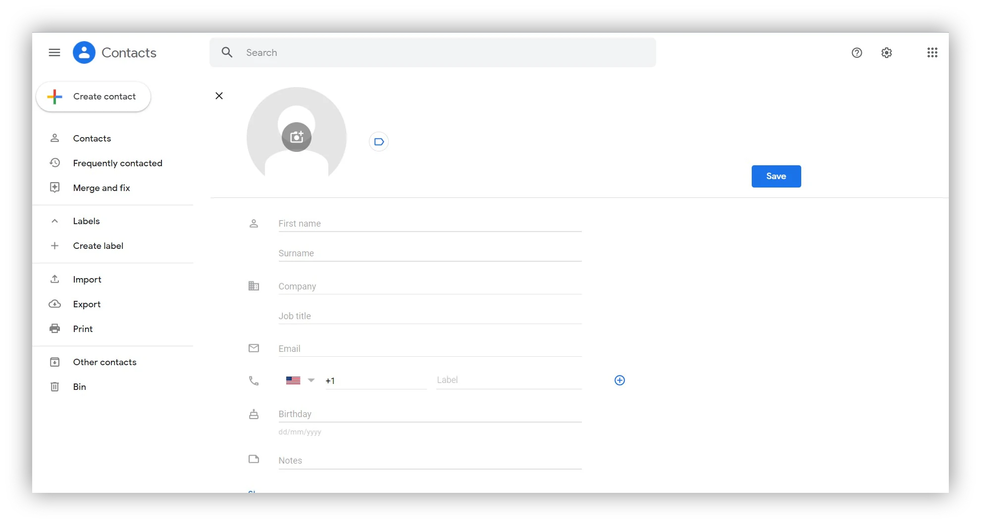
Task: Click the Contacts app logo
Action: click(84, 52)
